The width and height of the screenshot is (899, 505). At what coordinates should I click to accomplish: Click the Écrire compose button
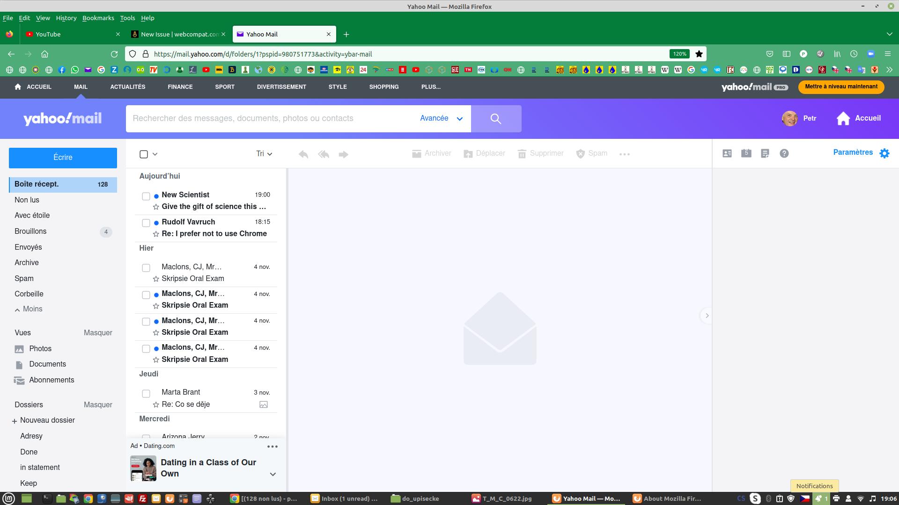click(x=63, y=158)
